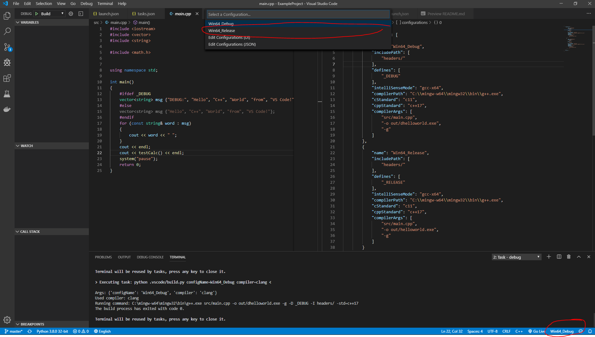
Task: Open the Explorer view in activity bar
Action: click(7, 16)
